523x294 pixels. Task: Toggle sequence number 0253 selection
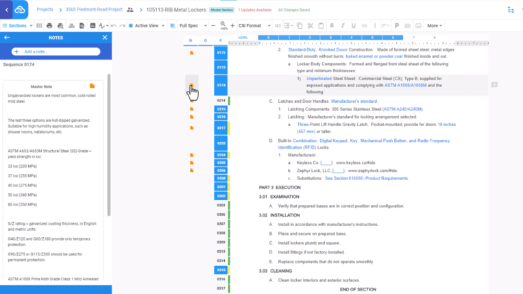pos(221,143)
